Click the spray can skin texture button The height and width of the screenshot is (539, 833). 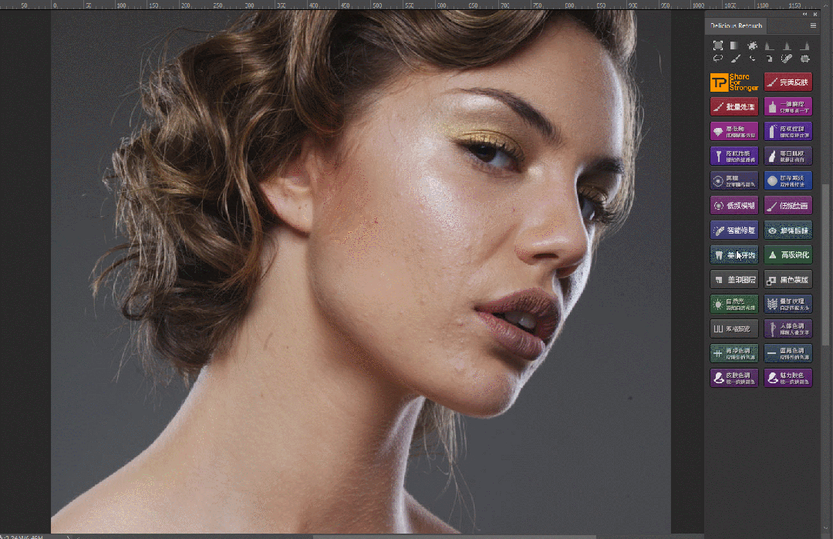[788, 132]
